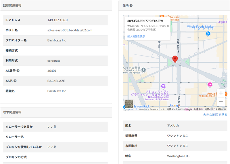This screenshot has width=230, height=164.
Task: Switch to the satellite view thumbnail
Action: click(x=129, y=104)
